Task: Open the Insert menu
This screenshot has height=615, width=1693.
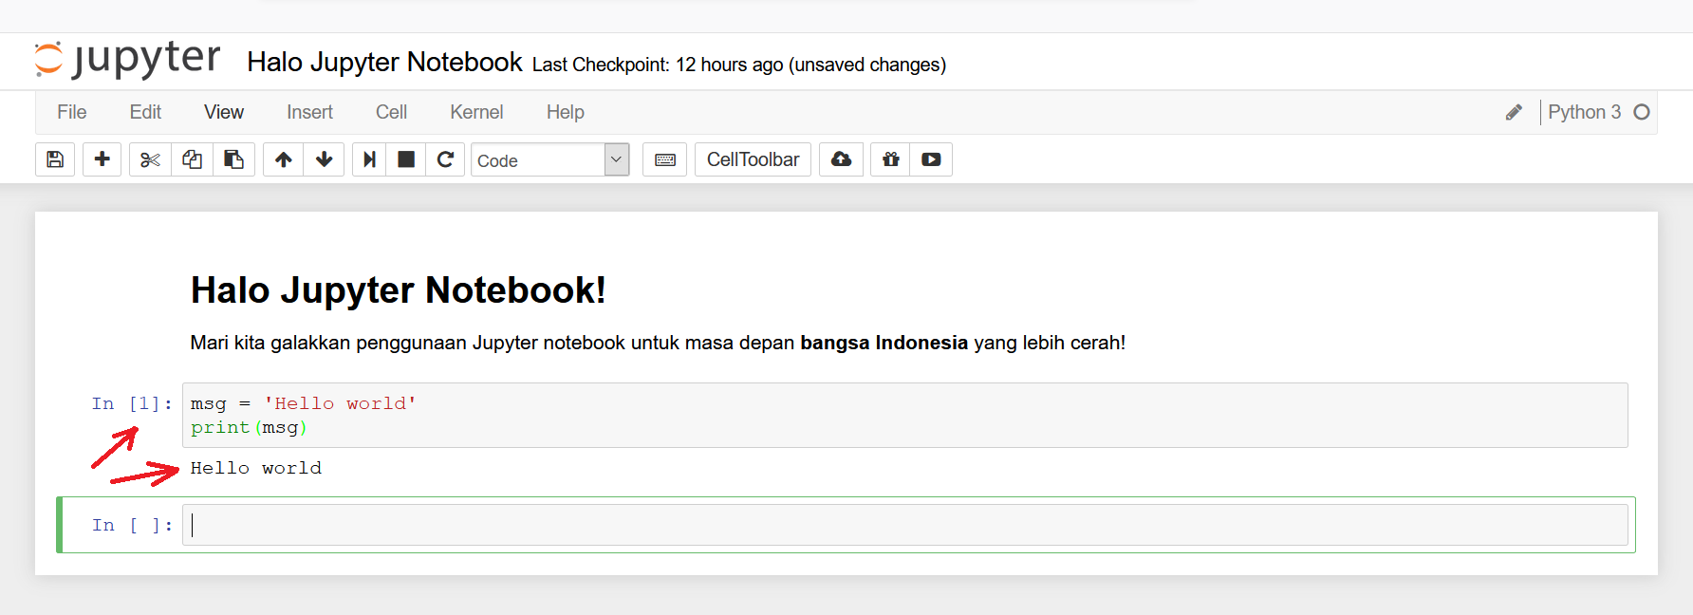Action: click(309, 112)
